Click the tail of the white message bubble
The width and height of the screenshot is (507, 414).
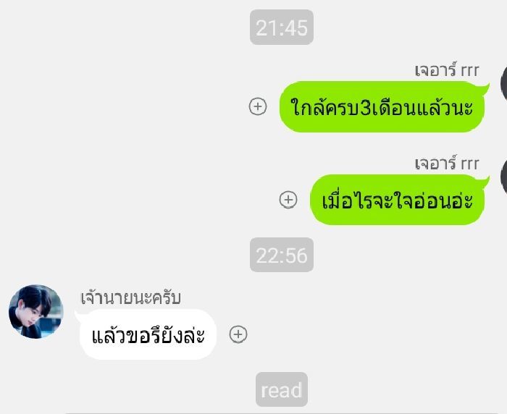click(77, 314)
